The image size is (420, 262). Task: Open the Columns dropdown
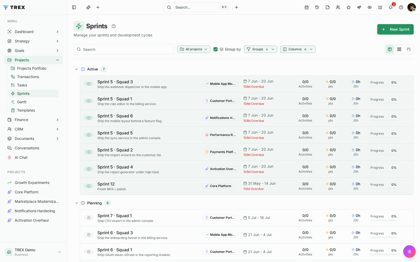click(x=298, y=49)
